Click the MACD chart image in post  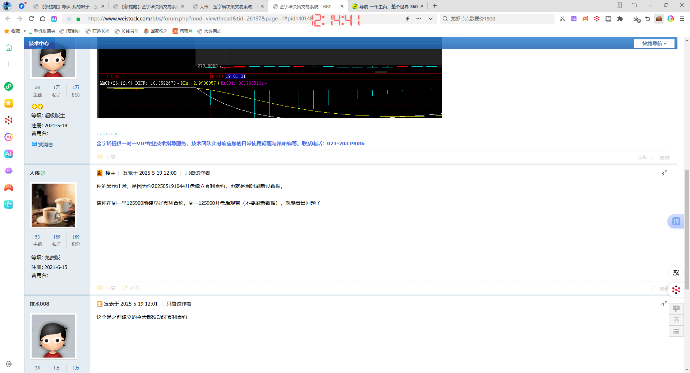pos(269,83)
